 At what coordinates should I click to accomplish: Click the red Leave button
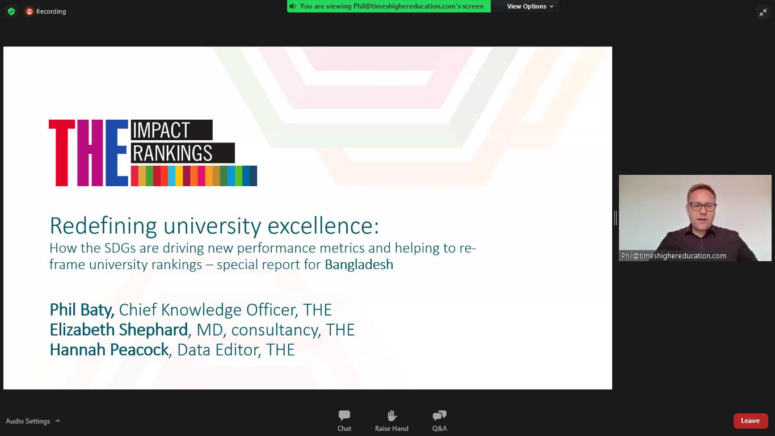point(750,421)
